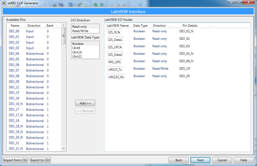
Task: Select pin DIO_05 in Available Pins
Action: click(x=34, y=59)
